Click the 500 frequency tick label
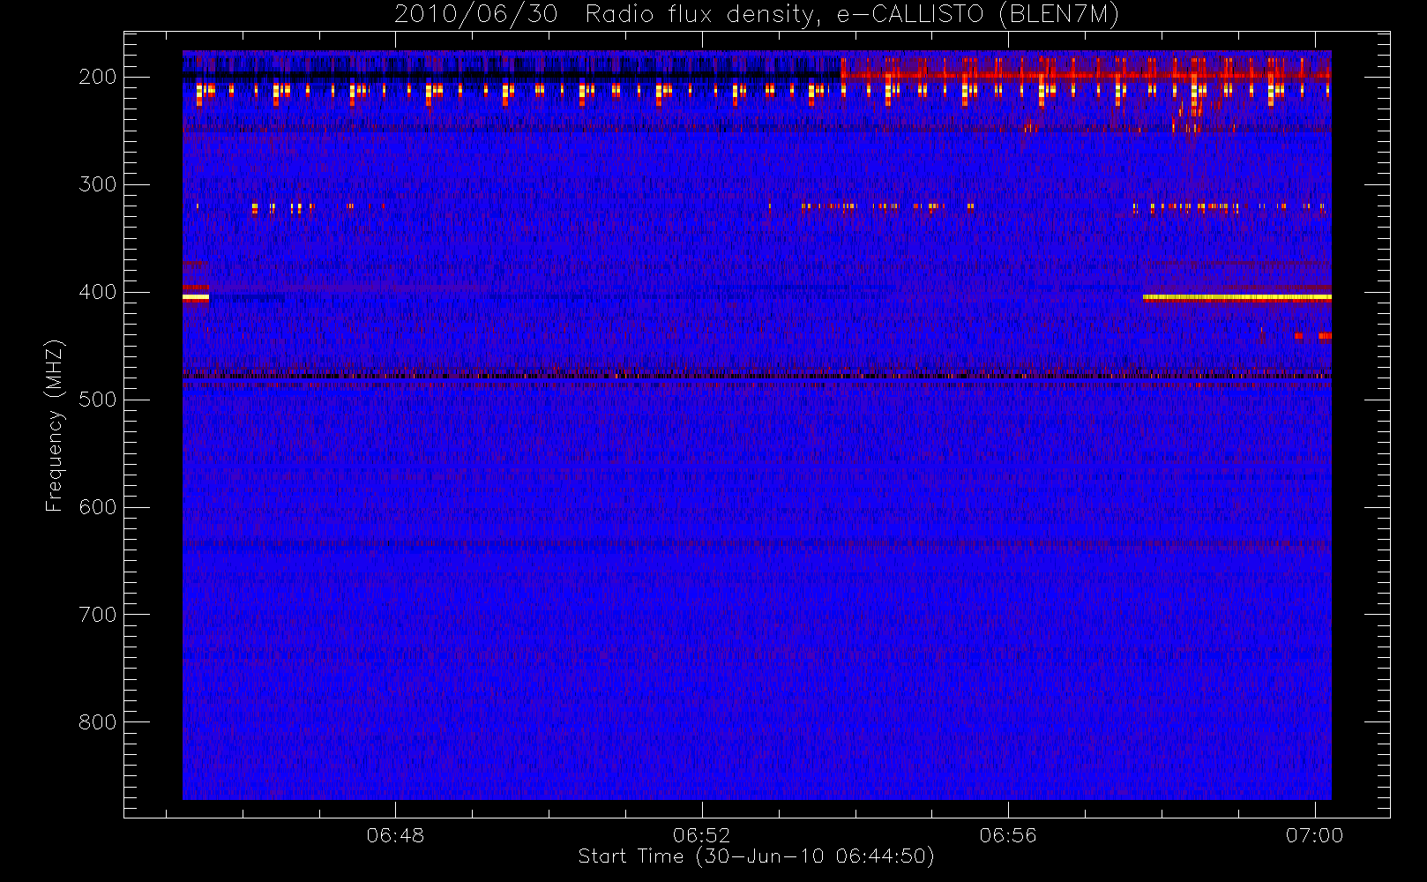The image size is (1427, 882). tap(98, 400)
